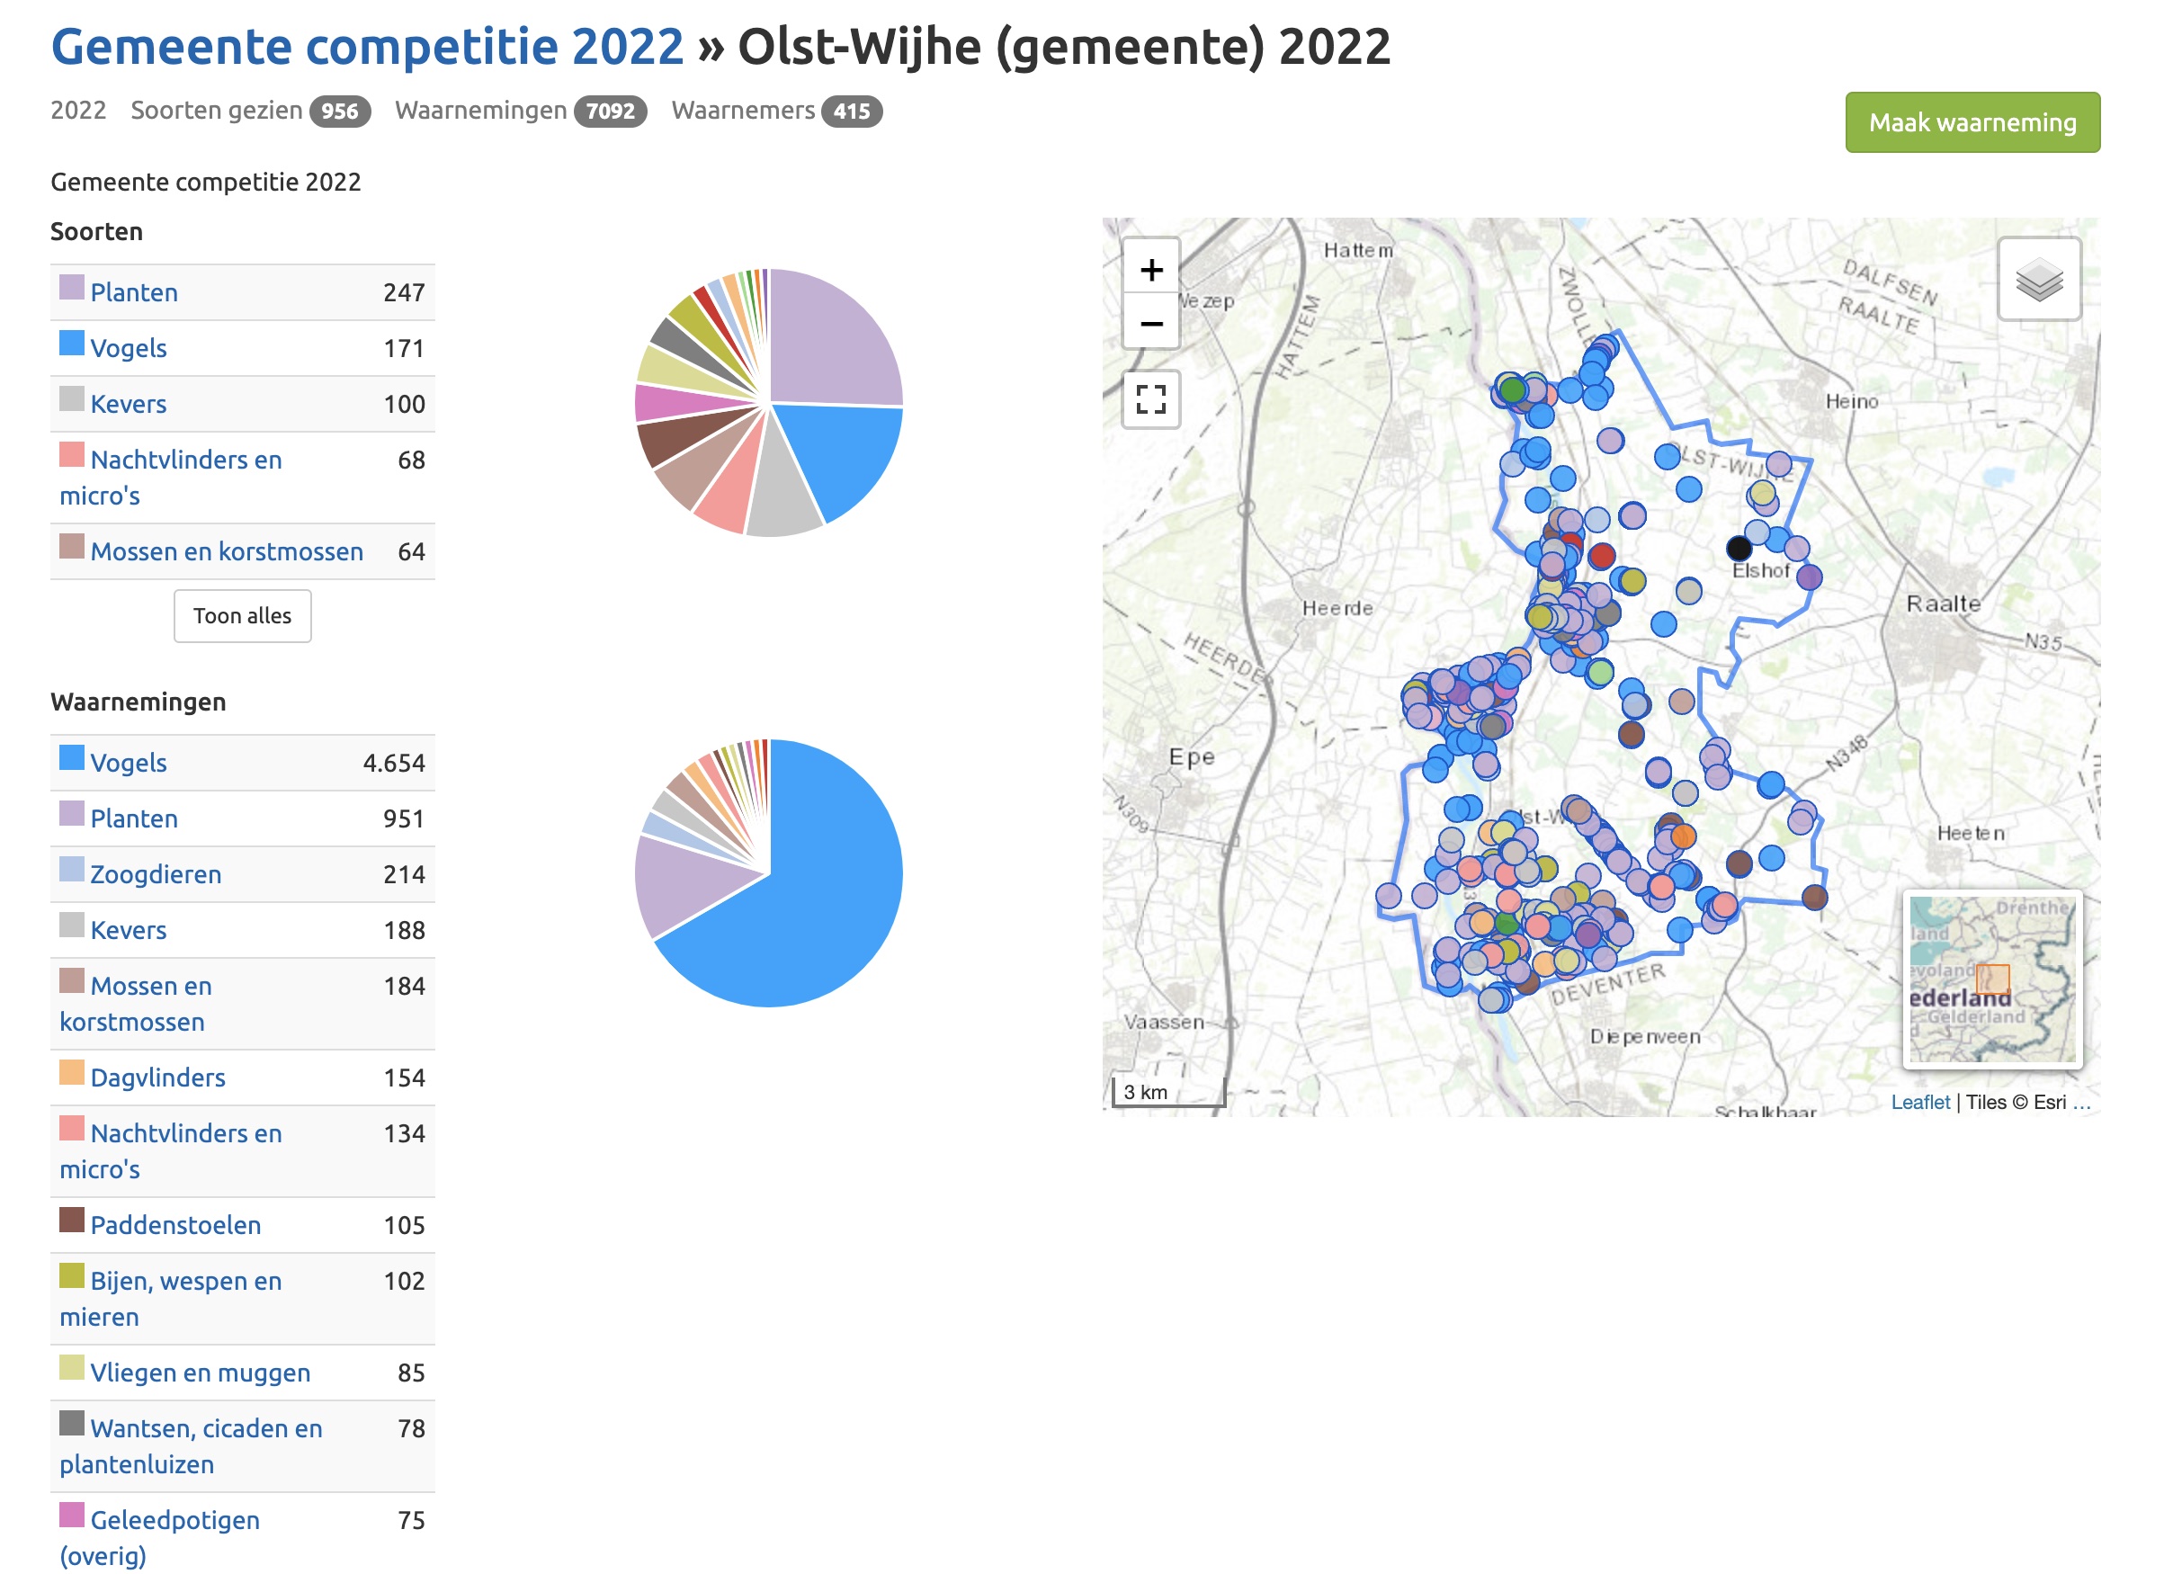Open Paddenstoelen in the observations list

175,1224
